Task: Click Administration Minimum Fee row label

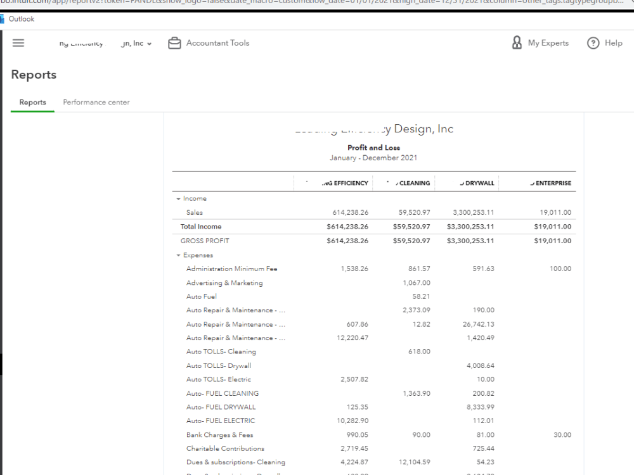Action: click(x=231, y=269)
